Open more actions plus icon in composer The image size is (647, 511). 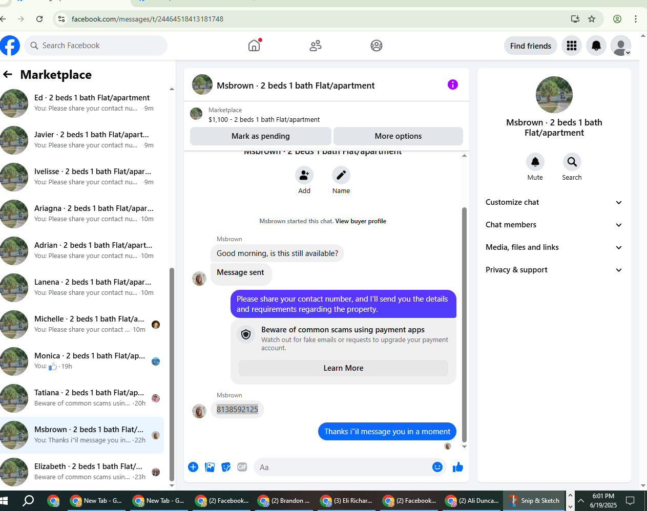click(193, 467)
